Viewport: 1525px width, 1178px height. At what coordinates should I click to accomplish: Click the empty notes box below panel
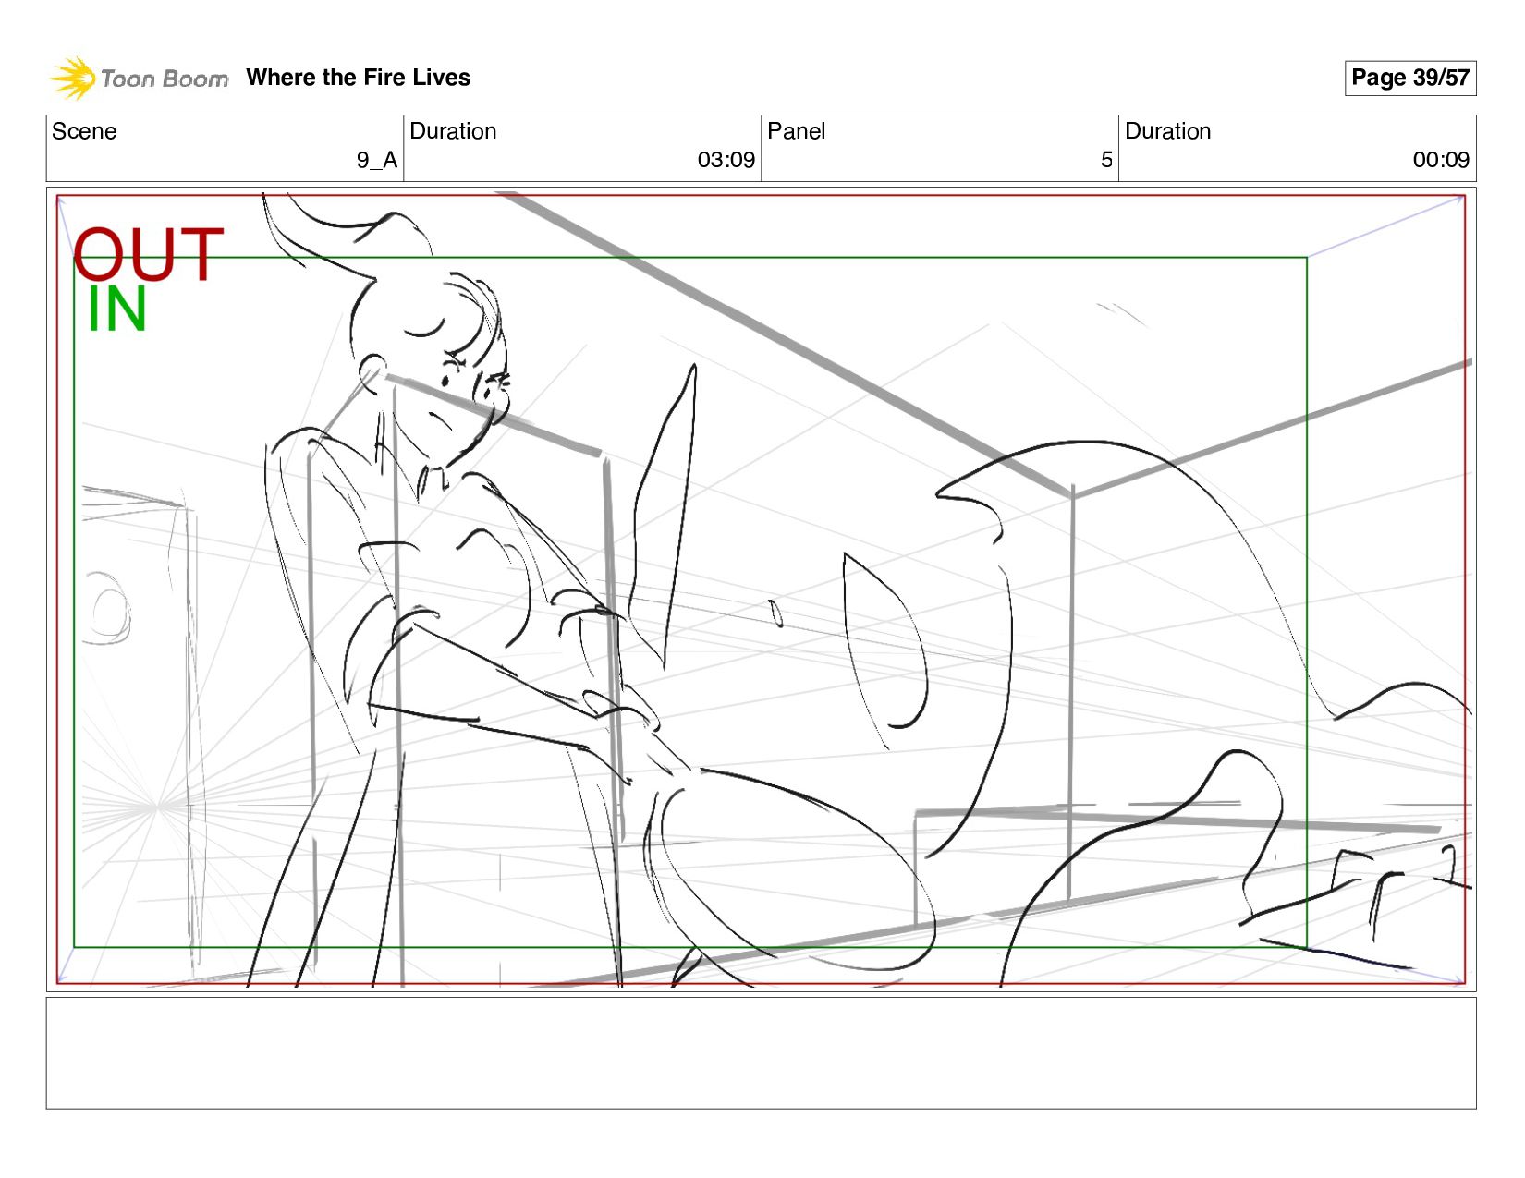point(761,1052)
